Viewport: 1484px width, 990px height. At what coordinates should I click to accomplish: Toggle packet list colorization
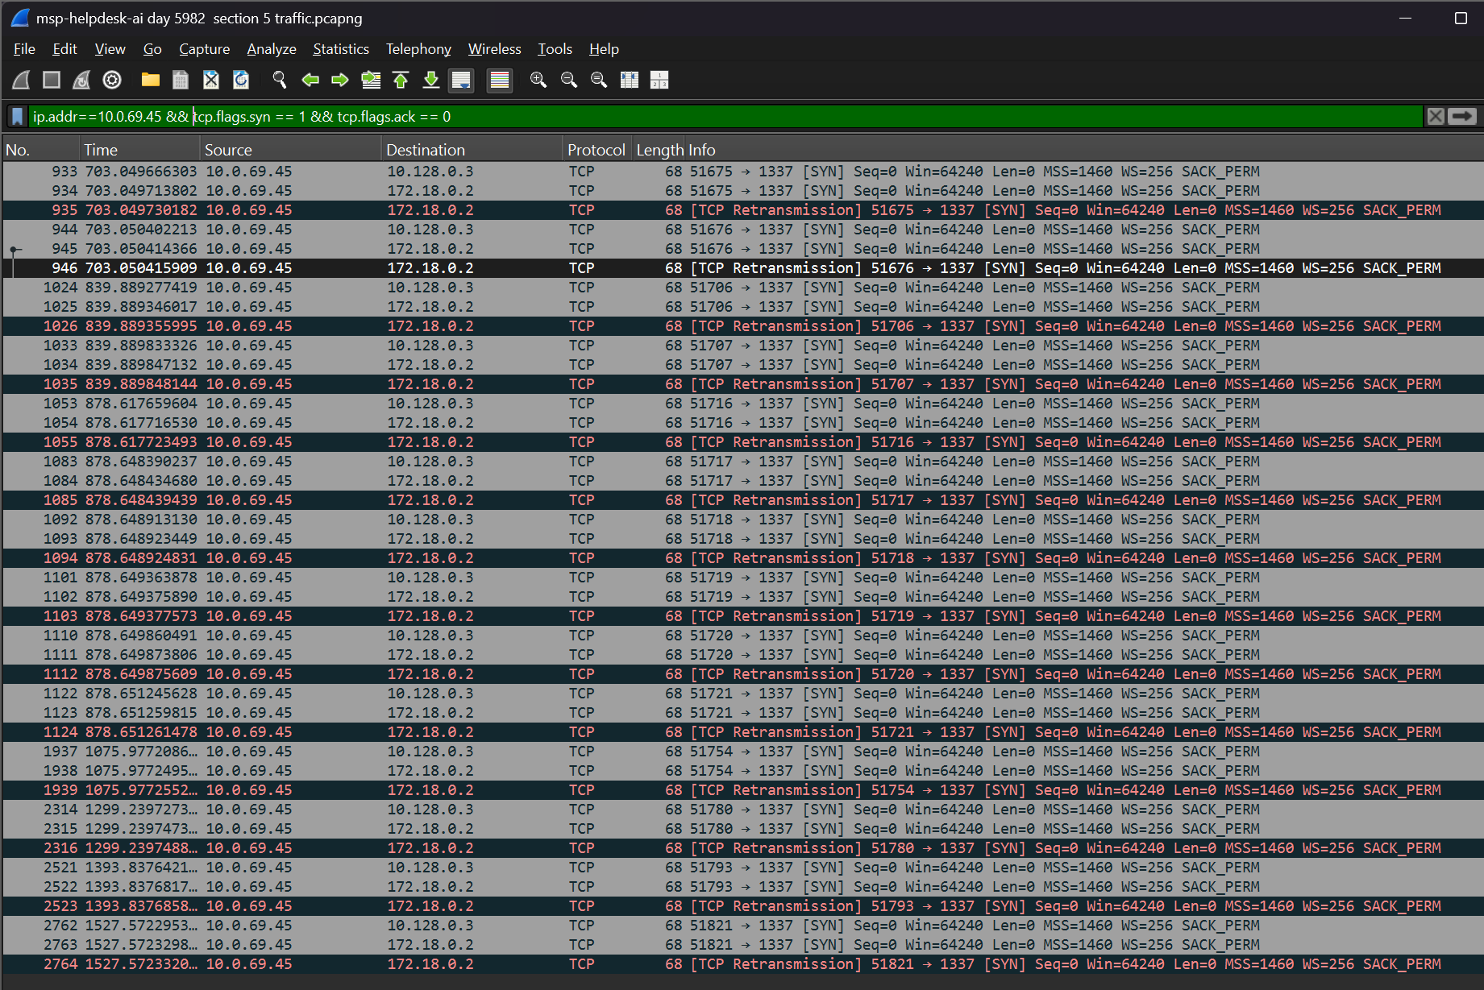coord(500,80)
